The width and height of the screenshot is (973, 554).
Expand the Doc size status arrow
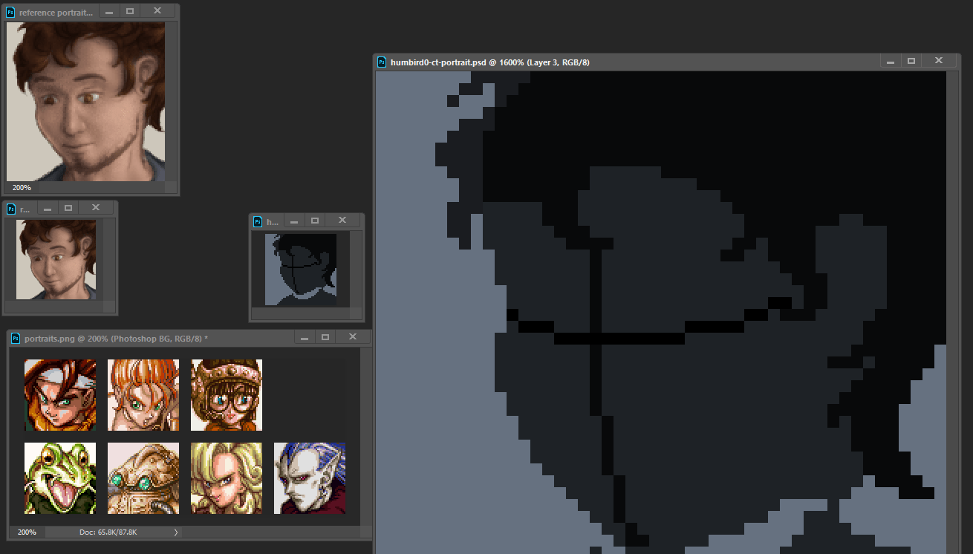pos(175,532)
